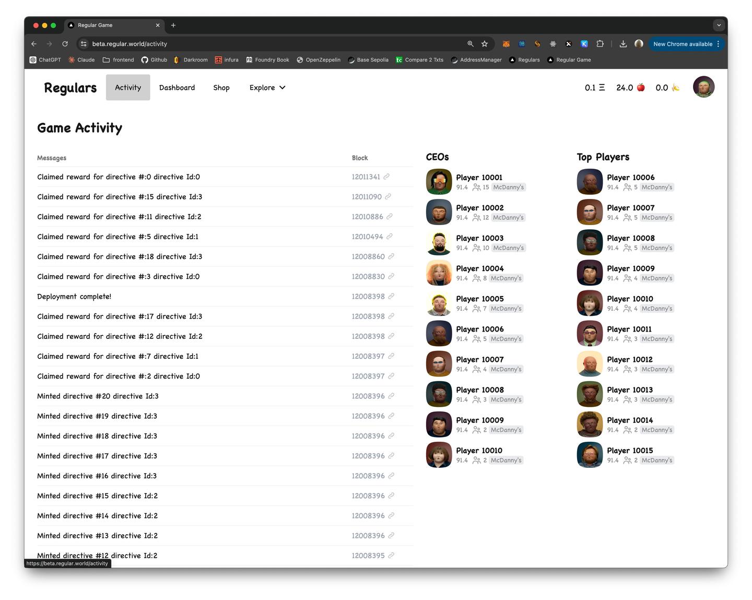
Task: Open a new browser tab
Action: click(x=173, y=25)
